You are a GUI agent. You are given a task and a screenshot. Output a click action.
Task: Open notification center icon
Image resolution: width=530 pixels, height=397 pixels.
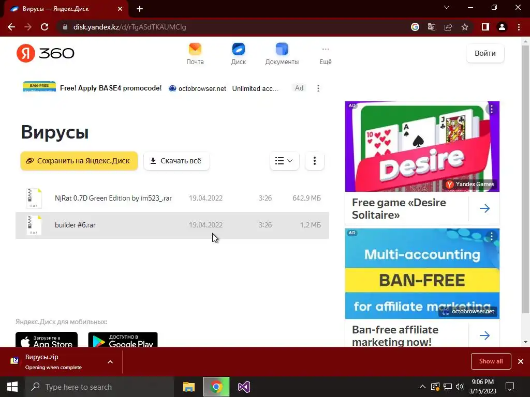(509, 387)
